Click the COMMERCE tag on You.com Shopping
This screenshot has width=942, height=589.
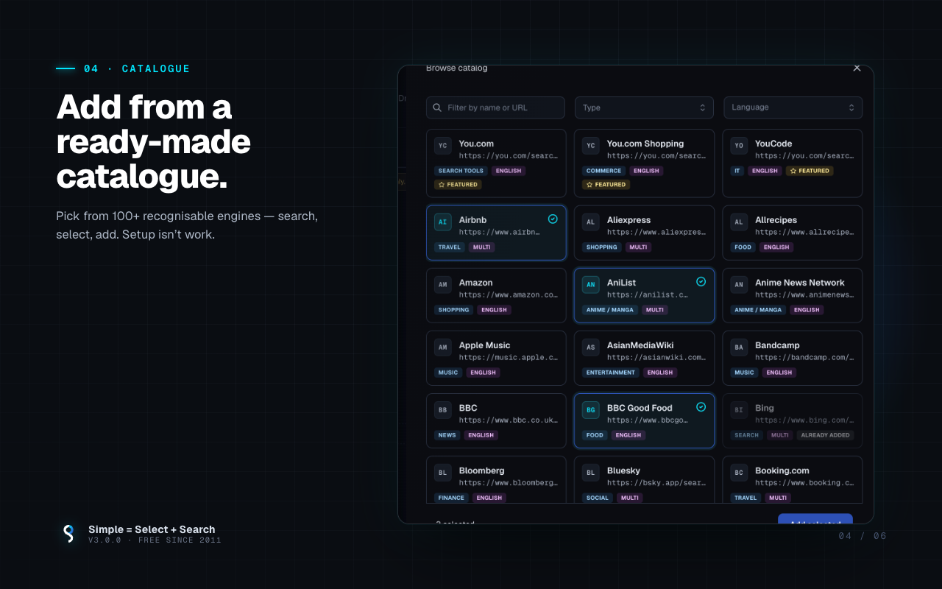[603, 171]
